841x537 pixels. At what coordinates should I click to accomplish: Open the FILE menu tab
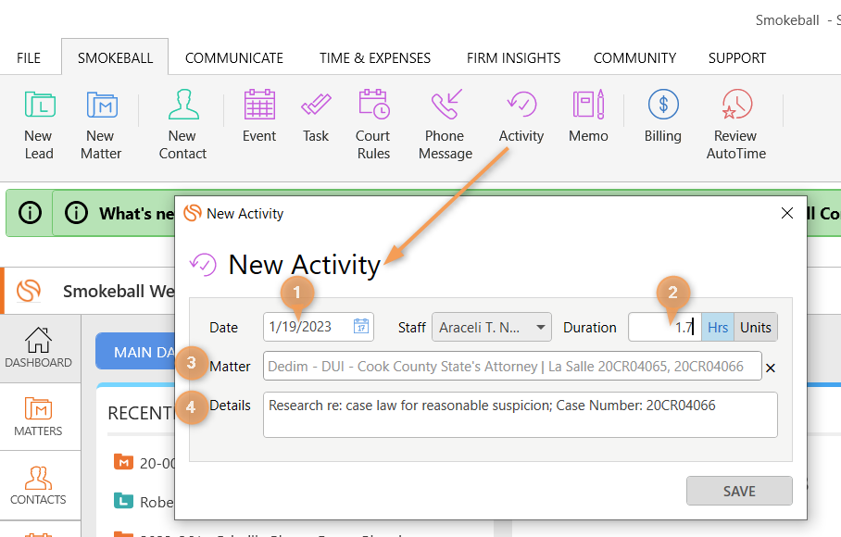pos(29,58)
